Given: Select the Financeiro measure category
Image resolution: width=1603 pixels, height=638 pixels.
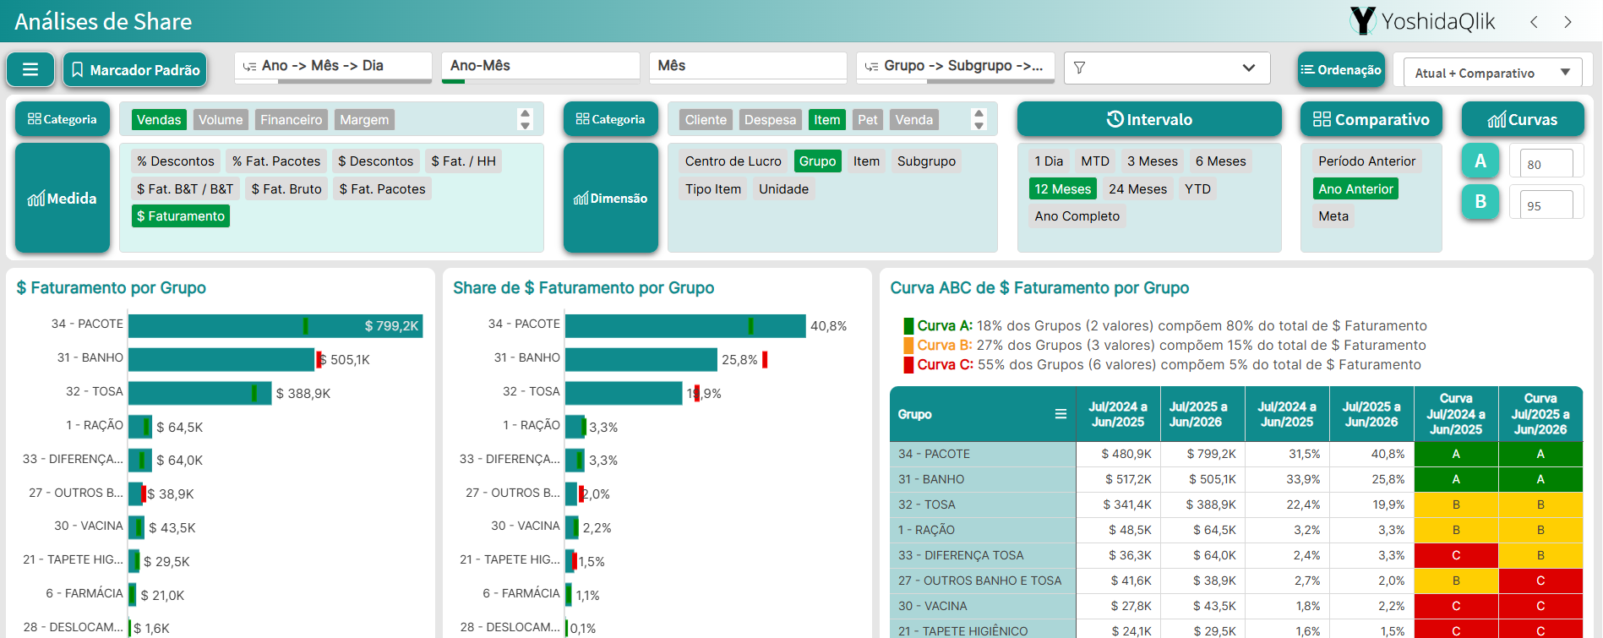Looking at the screenshot, I should point(291,120).
